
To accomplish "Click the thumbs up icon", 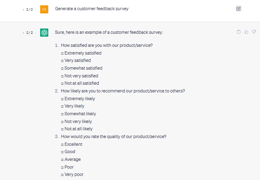I will (x=246, y=32).
